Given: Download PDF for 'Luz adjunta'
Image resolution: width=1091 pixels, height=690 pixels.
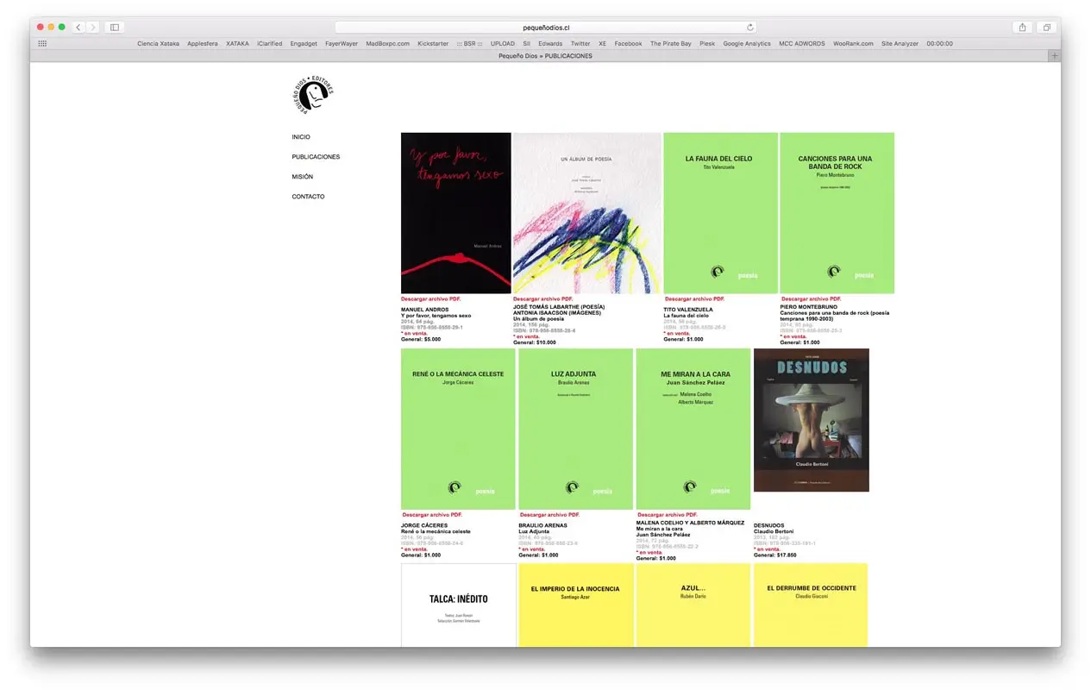Looking at the screenshot, I should (x=550, y=515).
